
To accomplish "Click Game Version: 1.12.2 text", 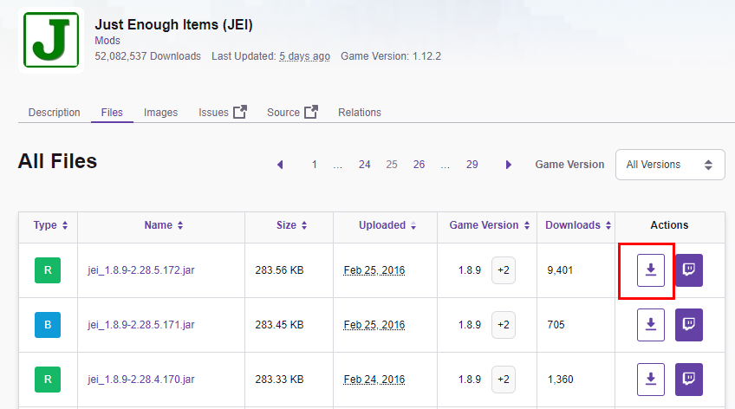I will tap(391, 56).
